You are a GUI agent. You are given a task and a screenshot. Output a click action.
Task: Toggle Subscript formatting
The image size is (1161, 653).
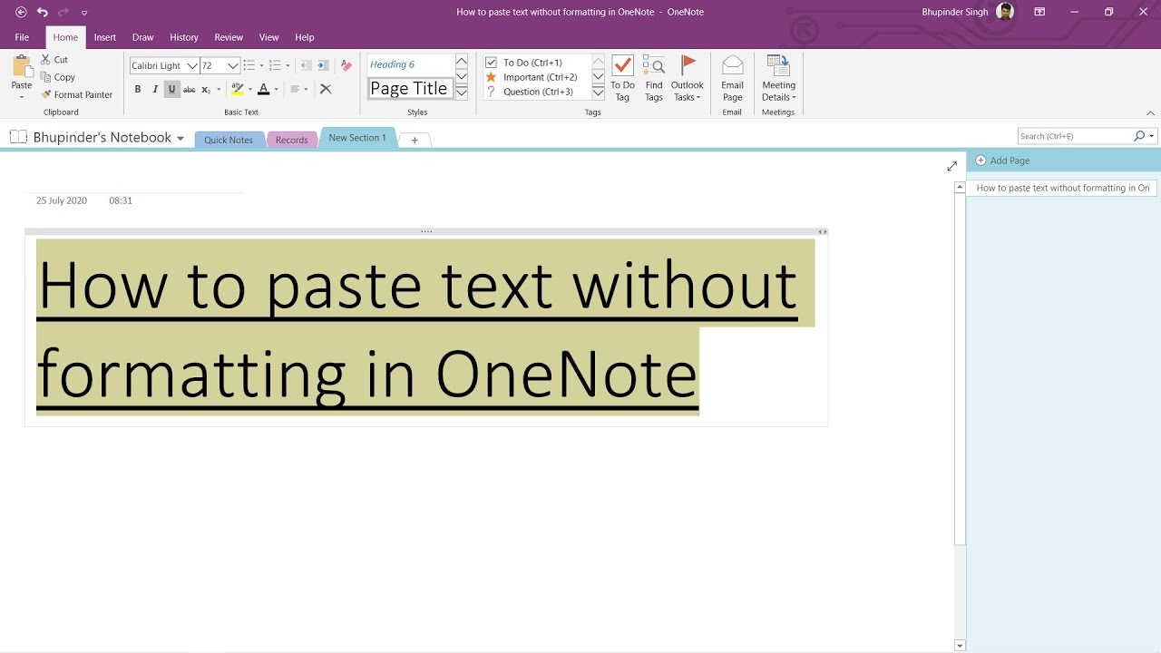point(206,89)
